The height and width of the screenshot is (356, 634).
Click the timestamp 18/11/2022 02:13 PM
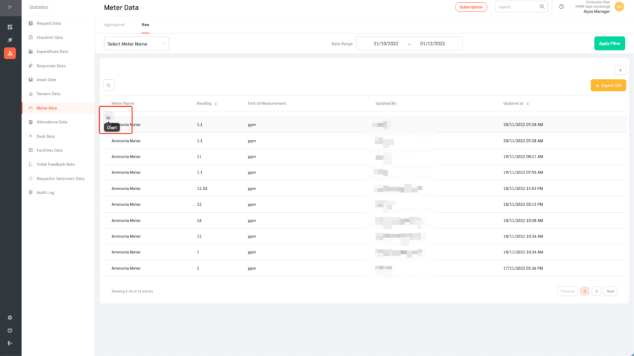(x=523, y=205)
